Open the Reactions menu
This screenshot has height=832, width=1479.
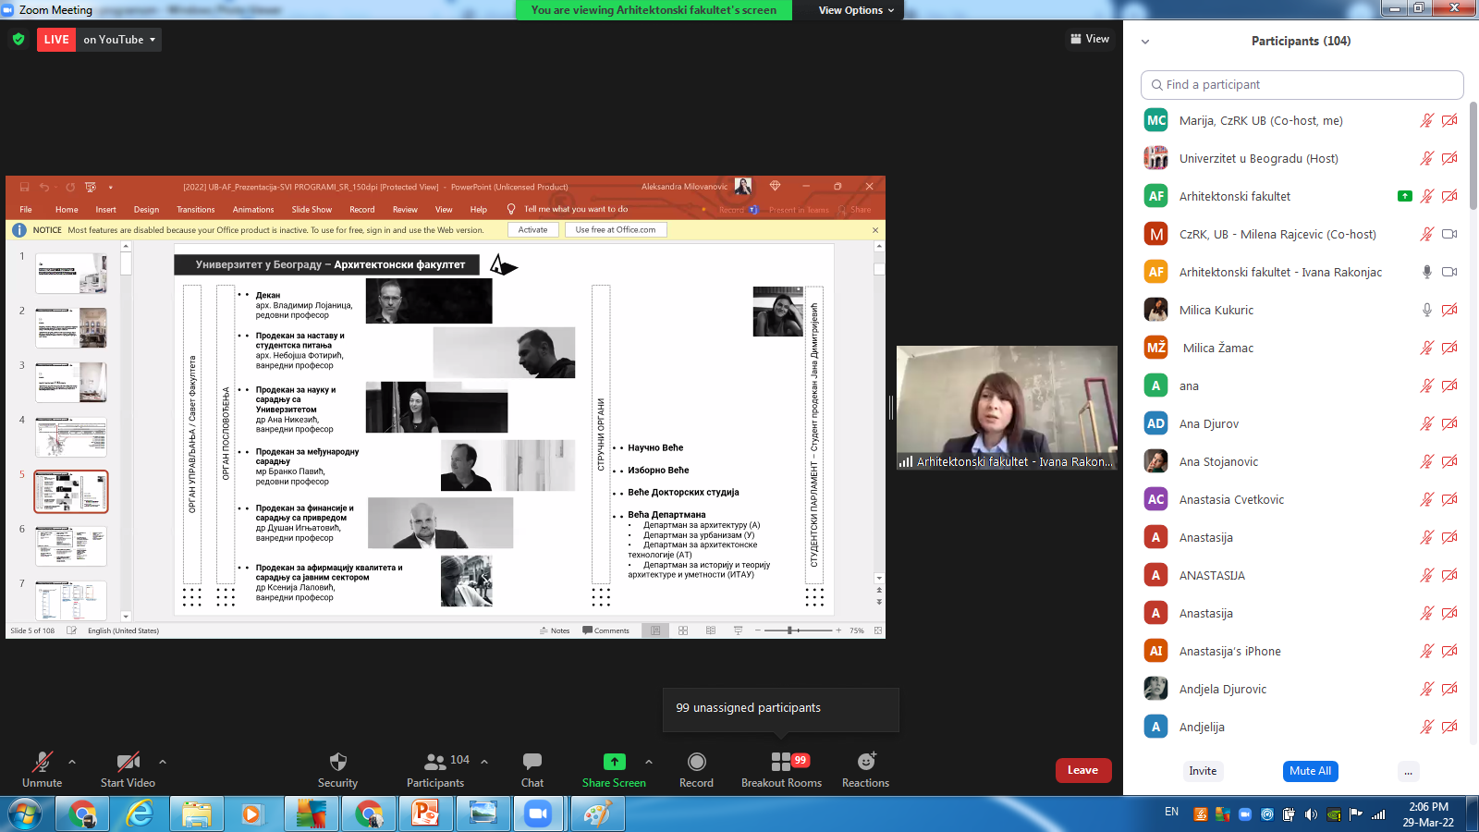click(x=865, y=762)
